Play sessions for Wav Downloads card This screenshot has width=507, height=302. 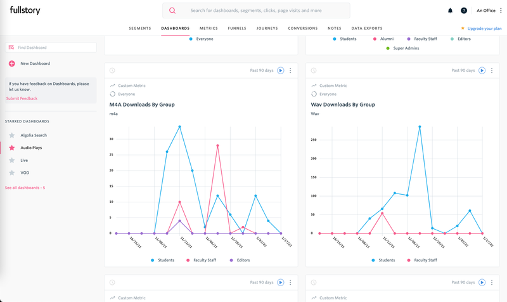coord(482,70)
